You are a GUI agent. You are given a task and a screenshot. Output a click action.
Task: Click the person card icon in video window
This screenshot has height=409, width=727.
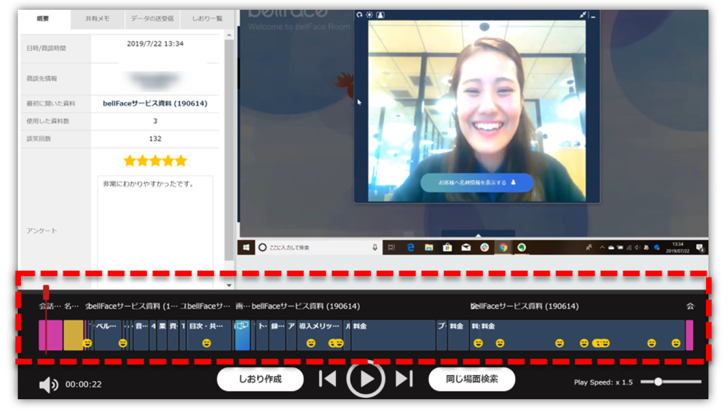(x=381, y=15)
